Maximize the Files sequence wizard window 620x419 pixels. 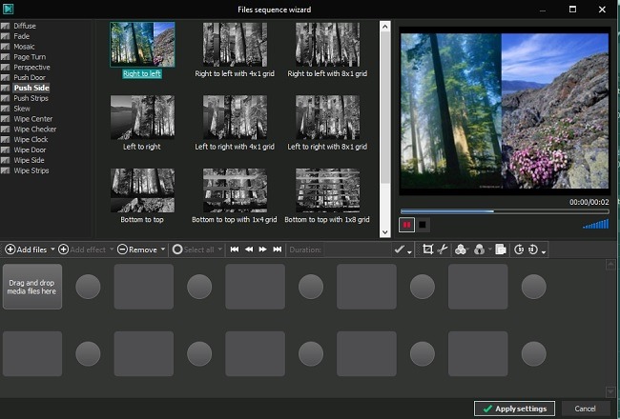click(572, 10)
